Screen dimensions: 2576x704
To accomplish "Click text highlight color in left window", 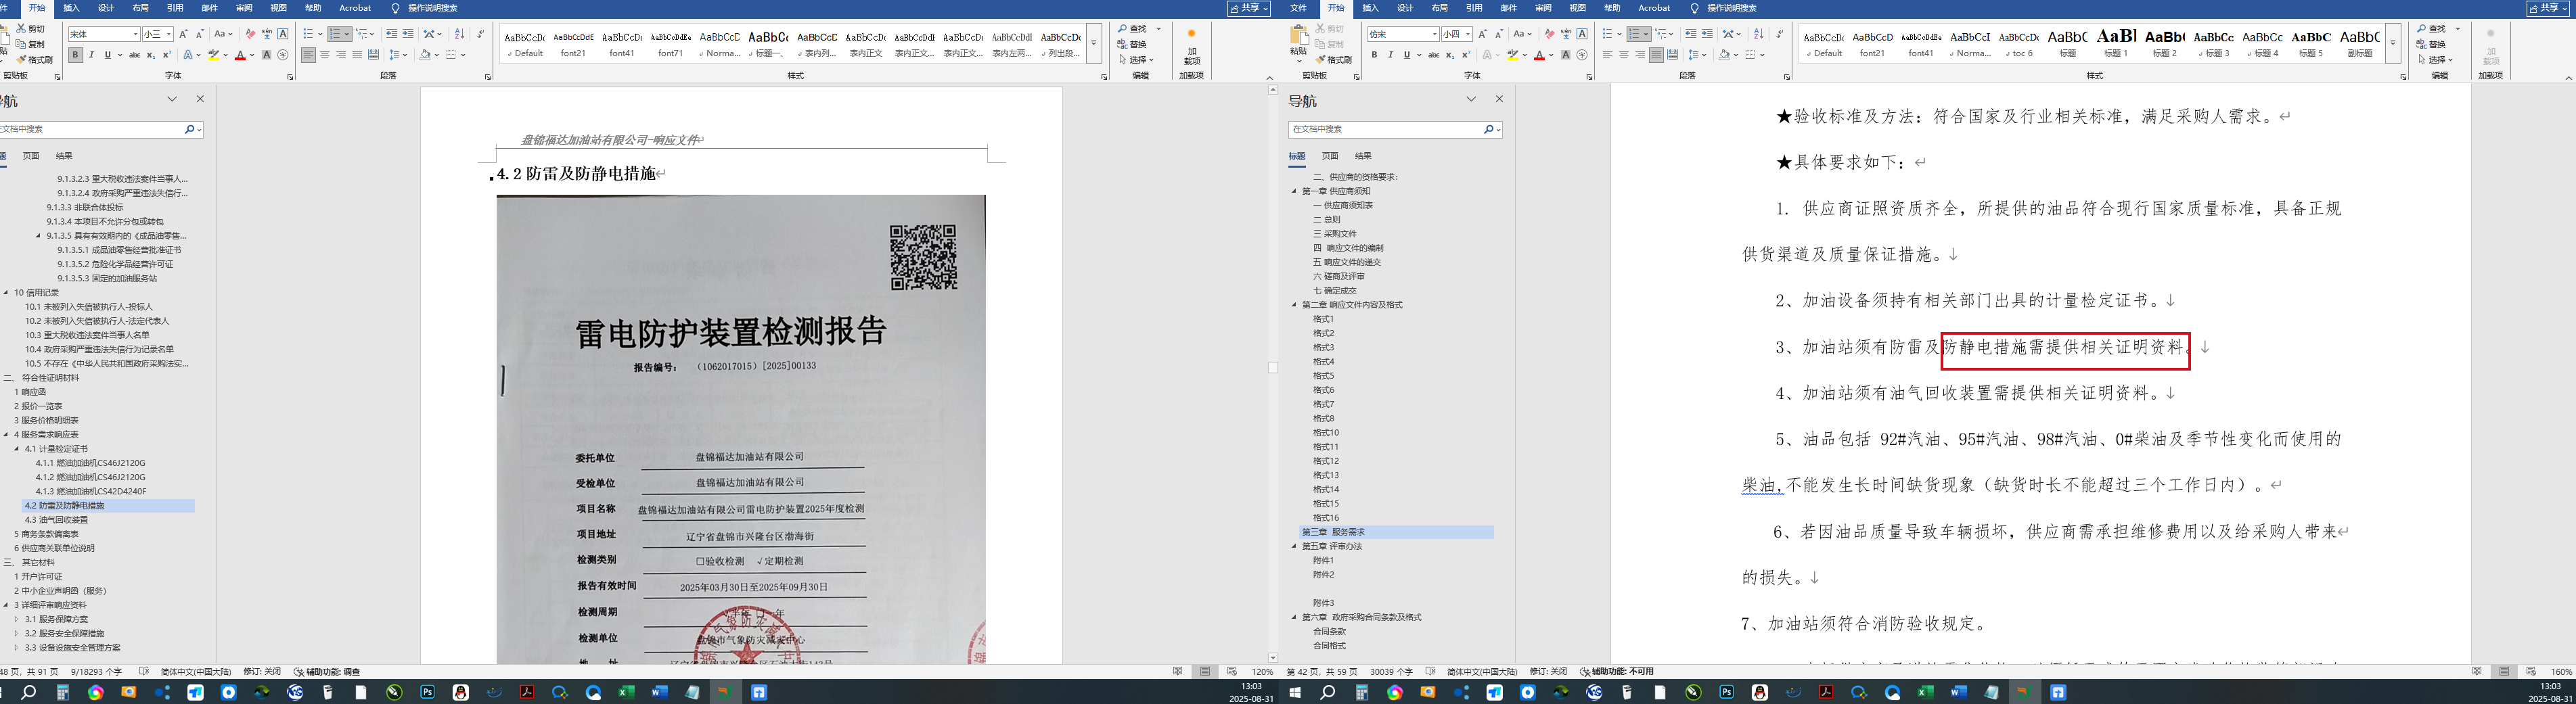I will (213, 55).
